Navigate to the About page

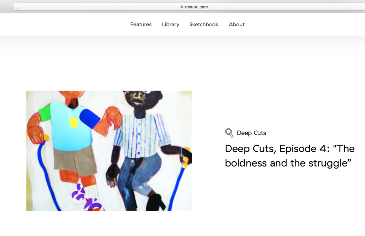coord(237,24)
